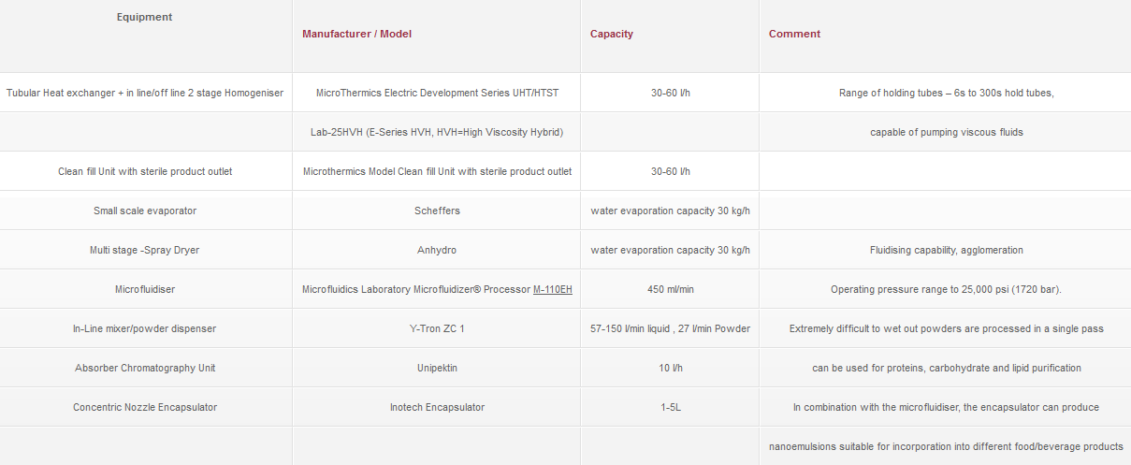The width and height of the screenshot is (1131, 465).
Task: Click the Concentric Nozzle Encapsulator cell
Action: click(145, 408)
